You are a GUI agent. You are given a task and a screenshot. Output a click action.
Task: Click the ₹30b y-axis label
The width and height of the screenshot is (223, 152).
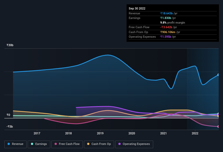click(10, 45)
